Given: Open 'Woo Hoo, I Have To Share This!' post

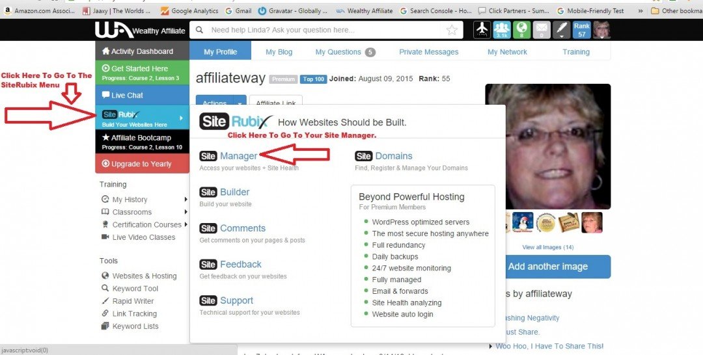Looking at the screenshot, I should (549, 346).
